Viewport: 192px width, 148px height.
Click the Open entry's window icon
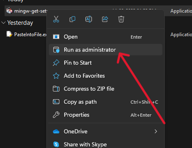pos(56,37)
